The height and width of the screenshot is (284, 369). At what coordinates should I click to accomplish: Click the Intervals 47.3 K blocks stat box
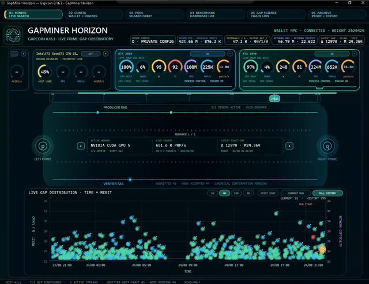point(247,40)
